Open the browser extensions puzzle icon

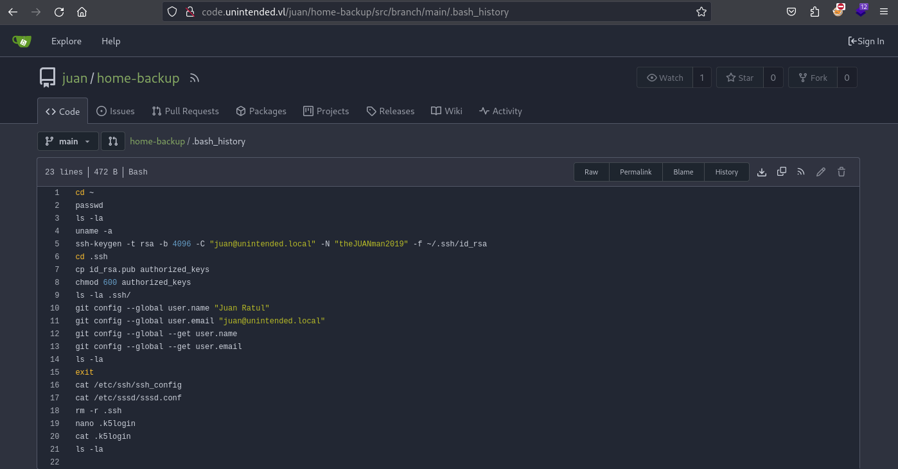coord(815,12)
